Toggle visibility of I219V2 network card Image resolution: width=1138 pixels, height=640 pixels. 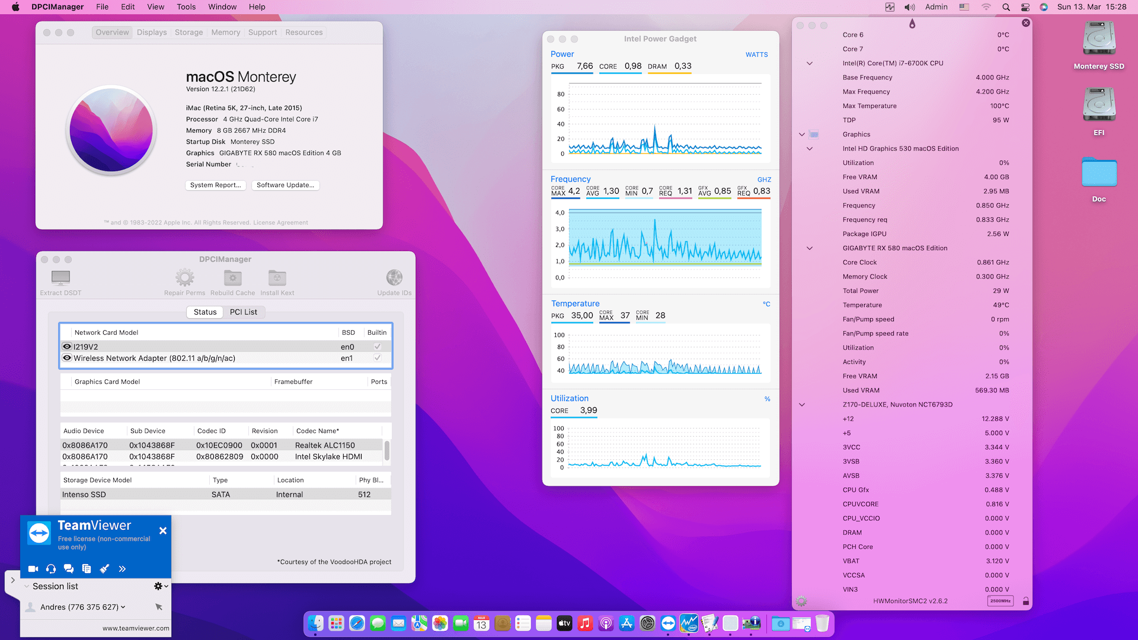pyautogui.click(x=66, y=346)
